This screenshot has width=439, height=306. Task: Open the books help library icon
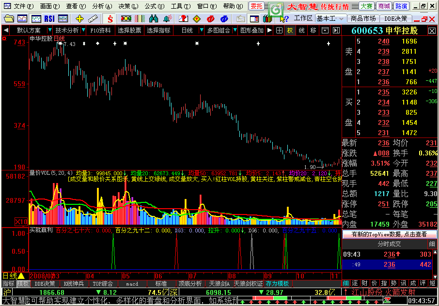click(267, 19)
